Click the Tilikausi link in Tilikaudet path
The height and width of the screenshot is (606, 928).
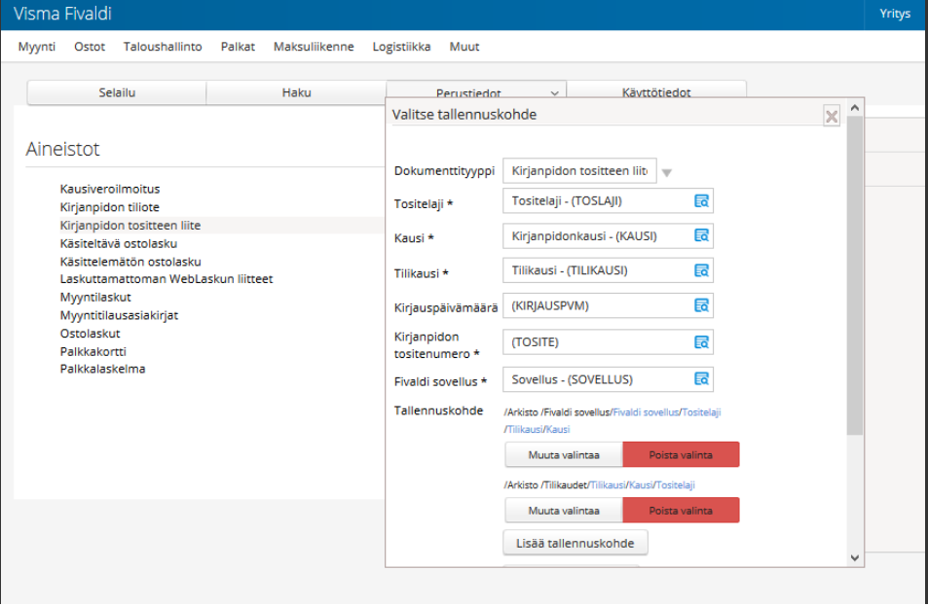606,485
